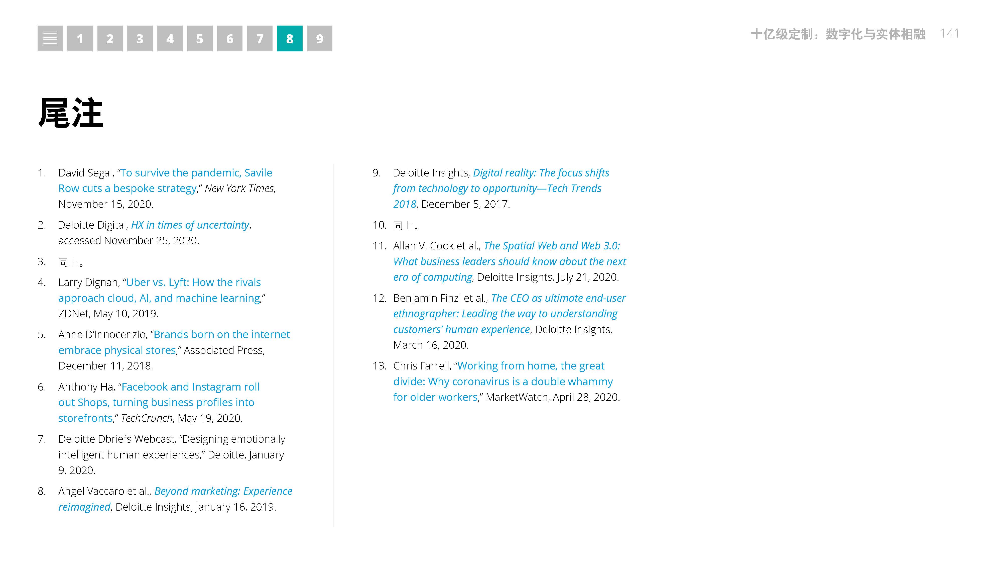
Task: Click endnote 10 text 同上。
Action: point(406,225)
